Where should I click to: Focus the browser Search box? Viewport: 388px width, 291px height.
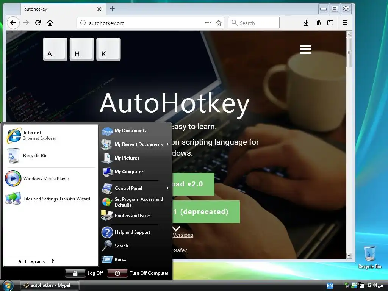pyautogui.click(x=254, y=23)
